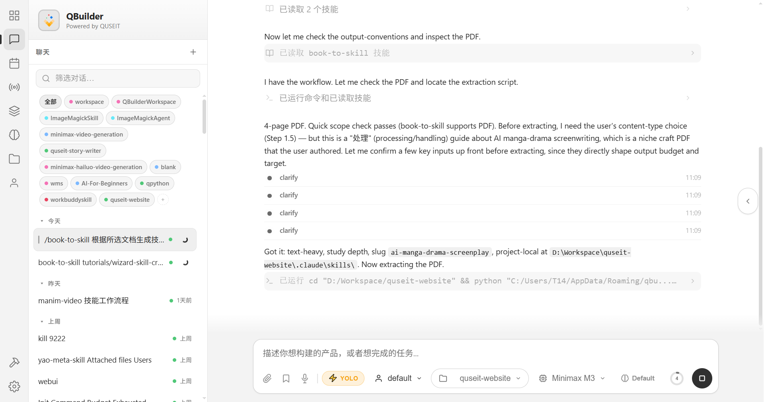Open the Minimax M3 model dropdown

coord(572,379)
